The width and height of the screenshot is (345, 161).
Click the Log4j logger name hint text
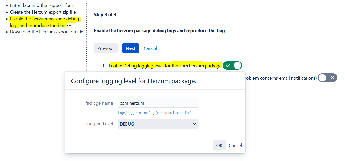[155, 113]
